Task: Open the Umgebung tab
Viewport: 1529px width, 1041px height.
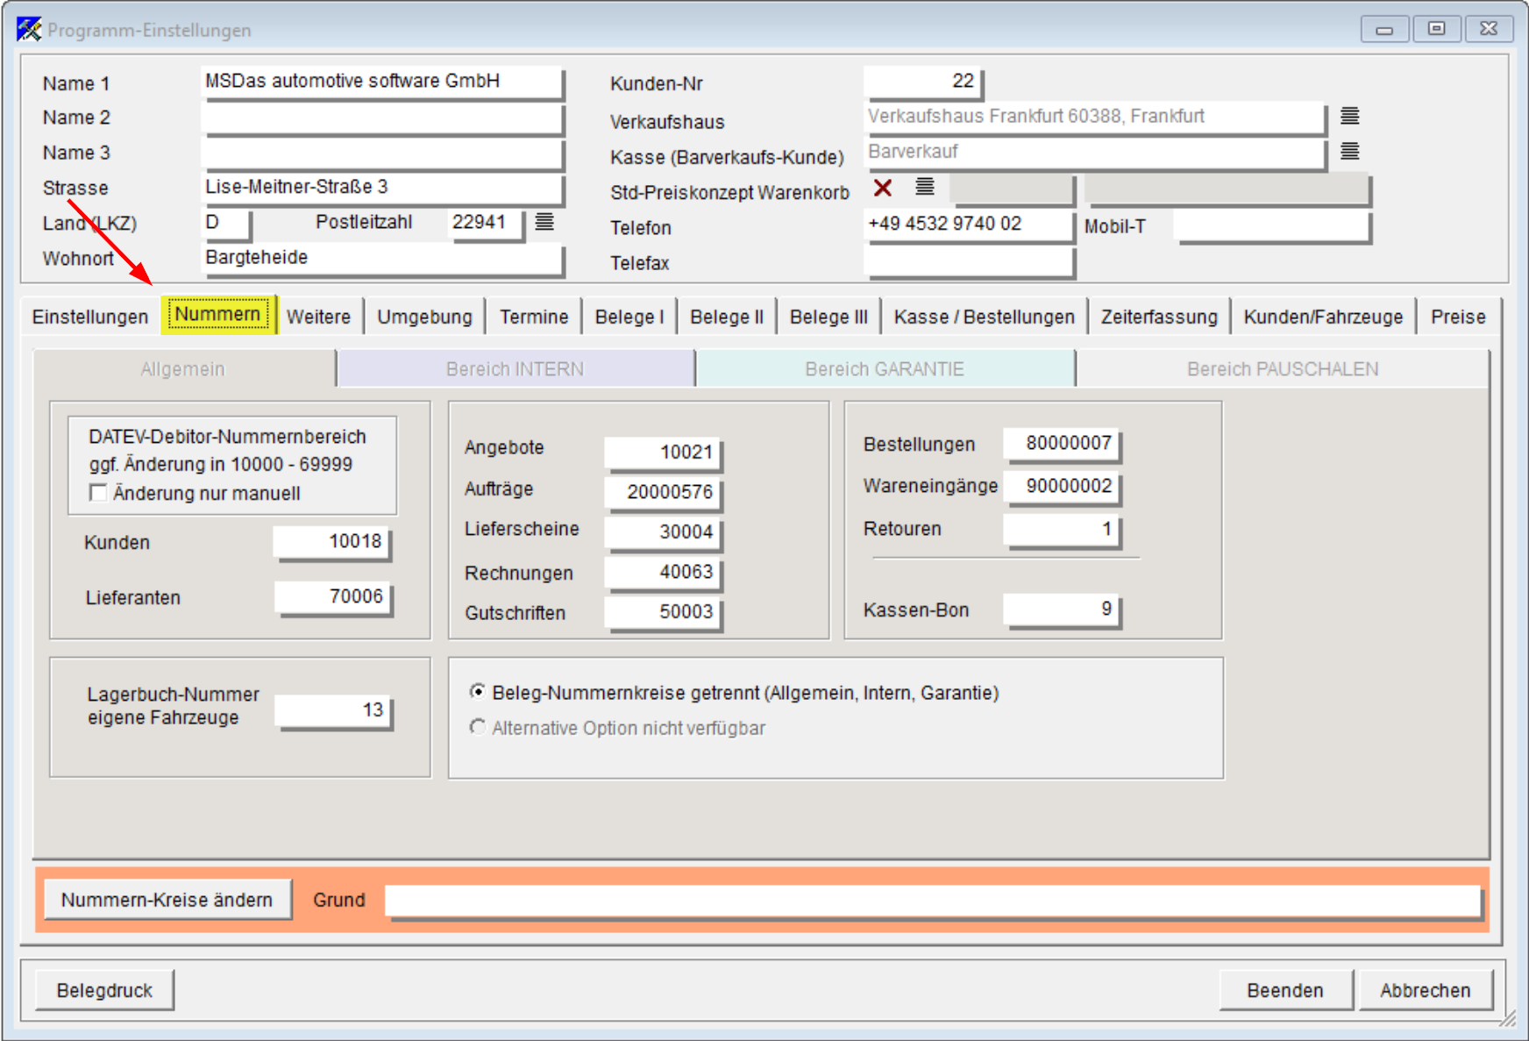Action: [x=424, y=317]
